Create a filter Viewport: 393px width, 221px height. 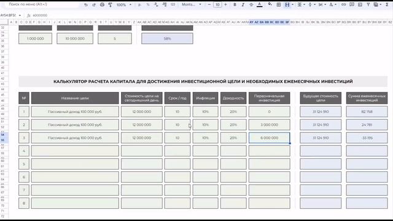click(368, 4)
